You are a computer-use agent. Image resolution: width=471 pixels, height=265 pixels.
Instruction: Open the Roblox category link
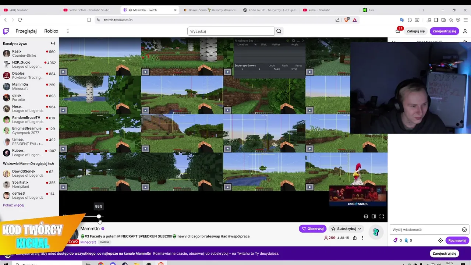52,31
